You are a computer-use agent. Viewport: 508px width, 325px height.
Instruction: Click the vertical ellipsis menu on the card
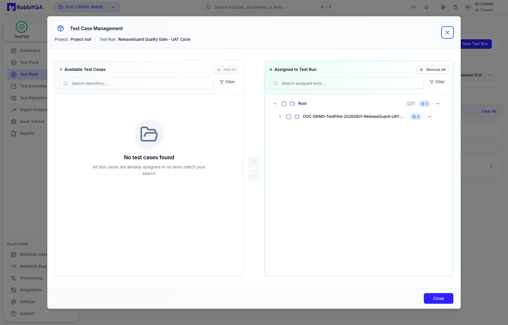click(x=491, y=166)
